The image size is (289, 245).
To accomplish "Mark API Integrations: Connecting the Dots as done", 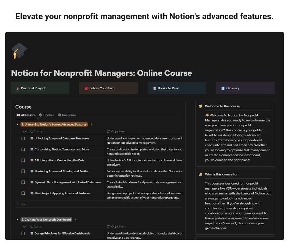I will click(23, 161).
